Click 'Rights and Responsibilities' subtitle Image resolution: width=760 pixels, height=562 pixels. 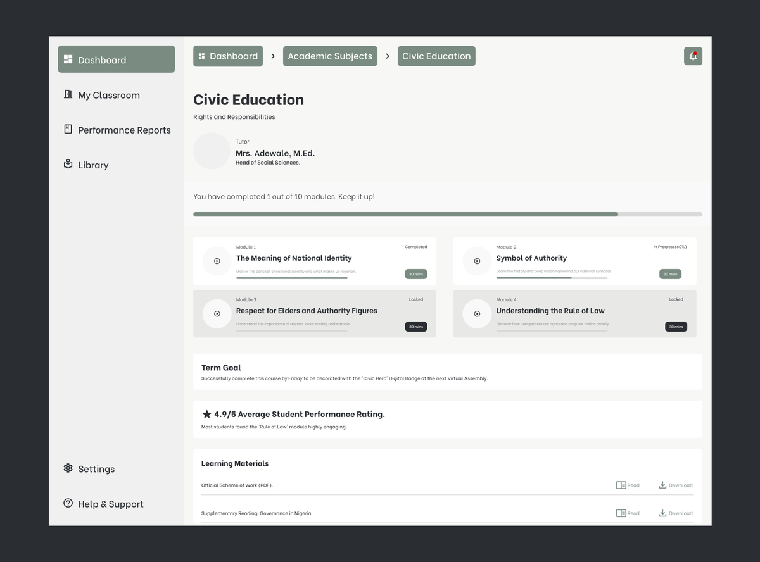pos(234,116)
